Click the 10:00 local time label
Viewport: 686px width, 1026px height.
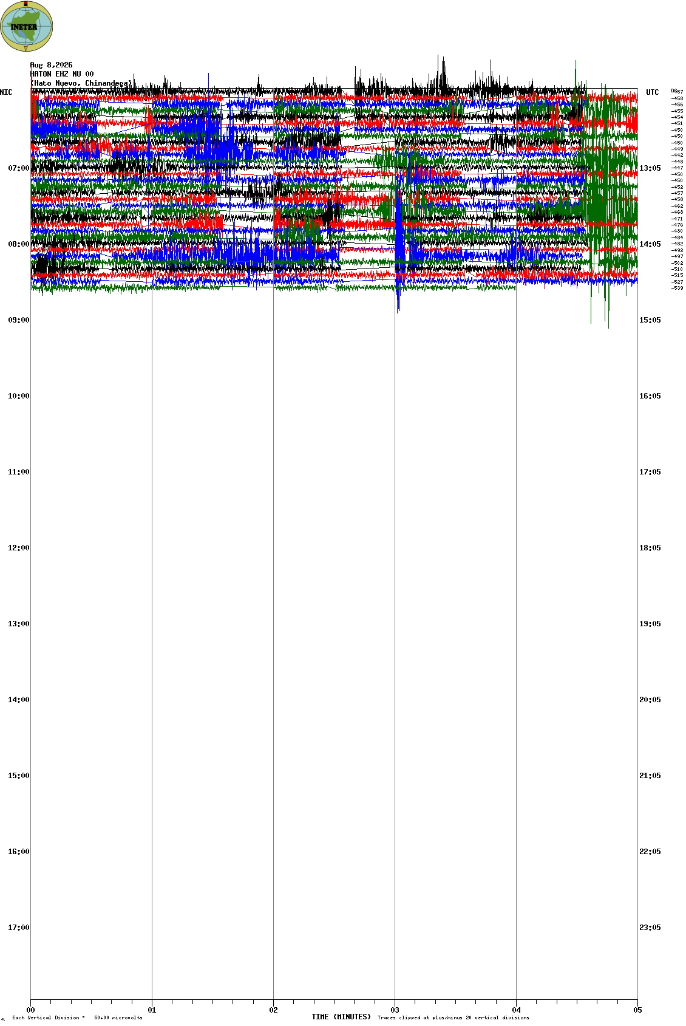[18, 396]
